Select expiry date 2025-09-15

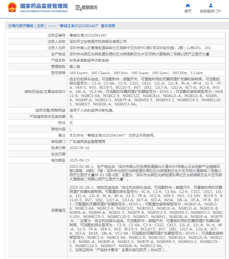click(x=79, y=160)
